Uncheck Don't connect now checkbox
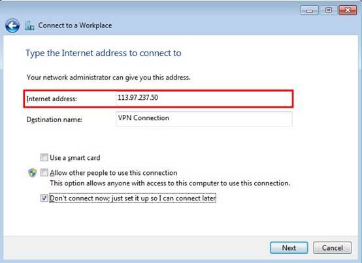Viewport: 362px width, 263px height. pyautogui.click(x=44, y=198)
